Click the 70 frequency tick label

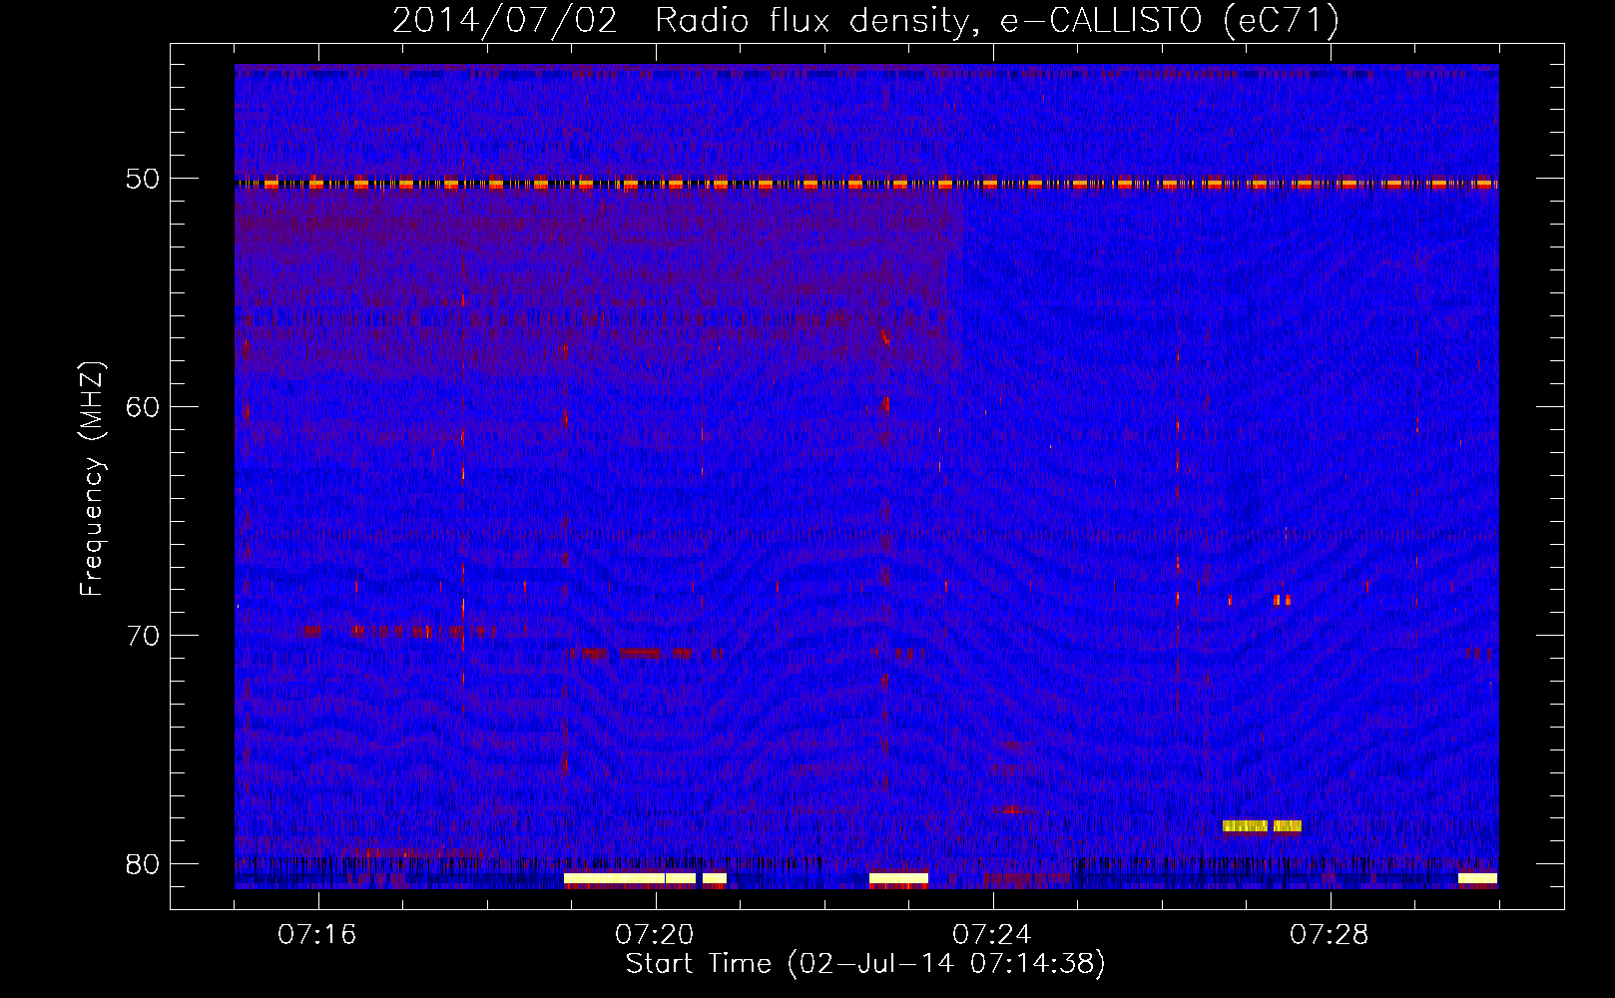143,636
